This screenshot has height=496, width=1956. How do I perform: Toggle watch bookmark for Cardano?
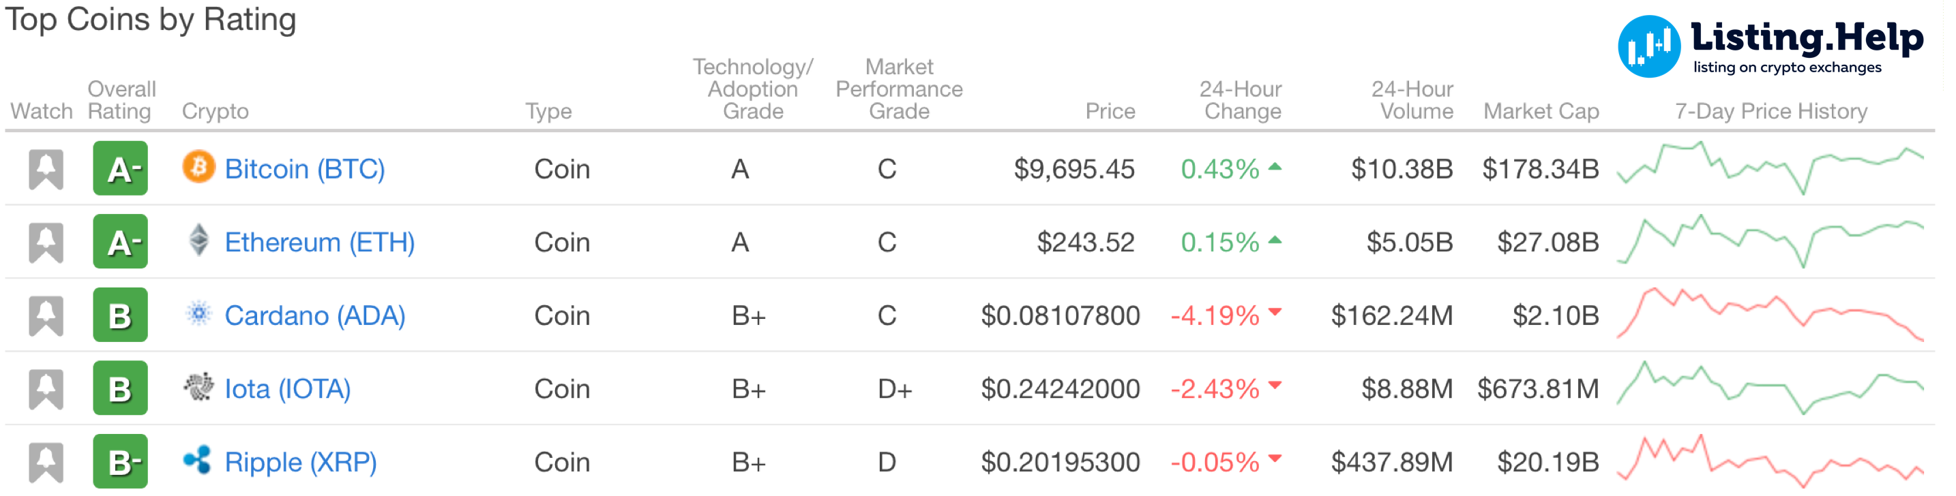[46, 315]
